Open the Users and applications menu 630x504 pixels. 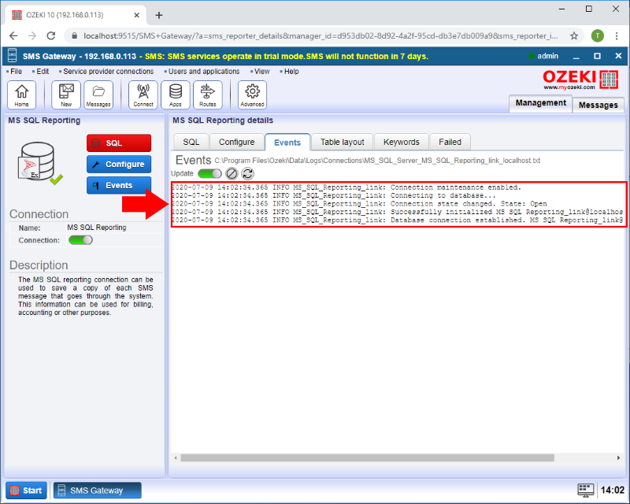click(x=204, y=72)
